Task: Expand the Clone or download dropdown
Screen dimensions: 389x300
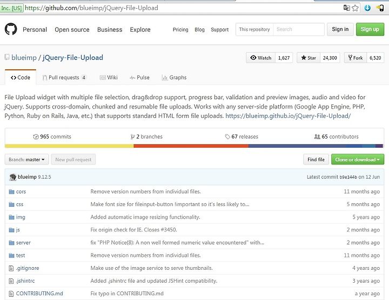Action: [358, 160]
